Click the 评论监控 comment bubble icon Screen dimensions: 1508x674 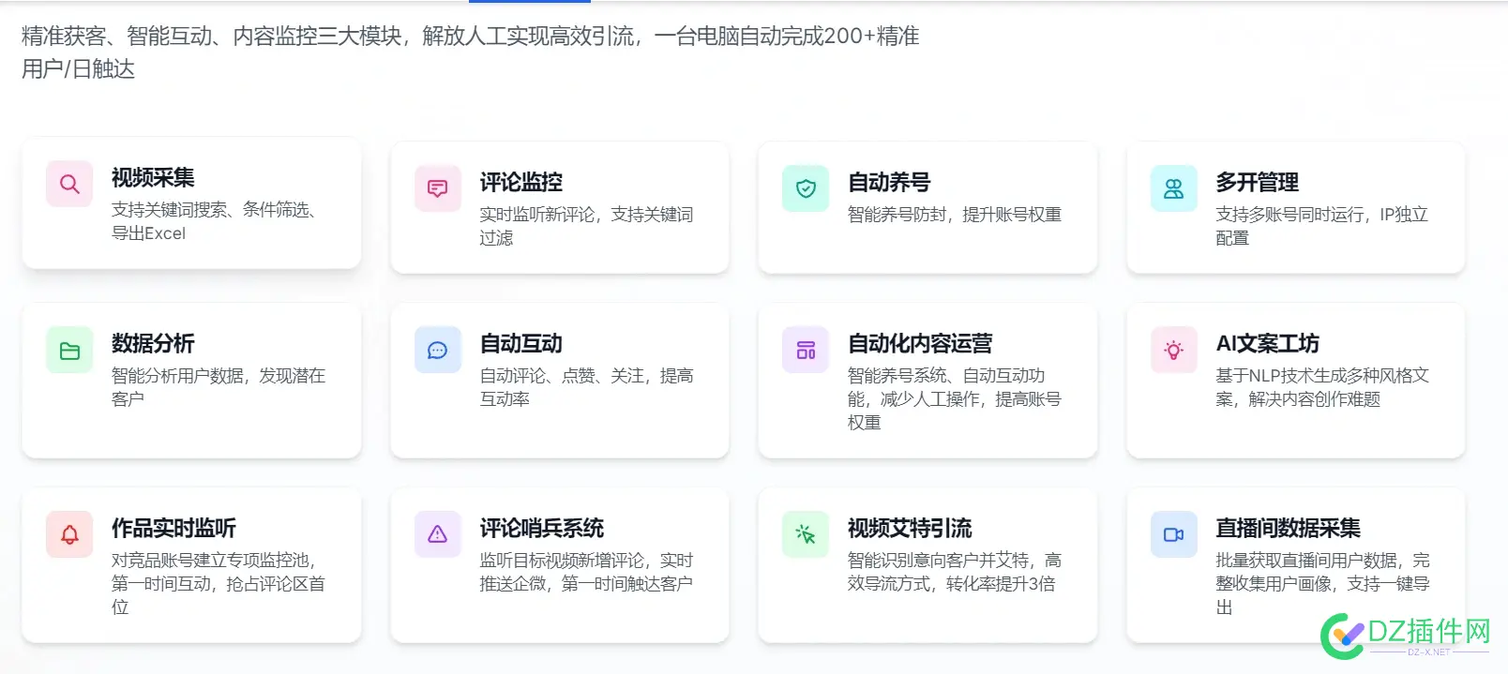point(436,187)
